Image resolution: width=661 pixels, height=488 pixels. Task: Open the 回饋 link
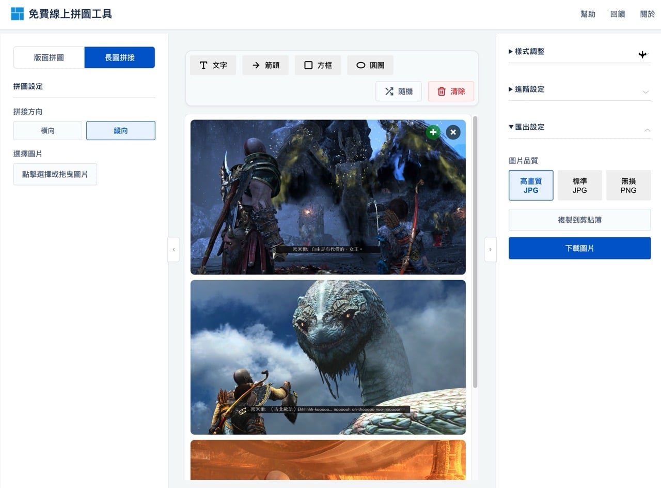click(x=618, y=14)
